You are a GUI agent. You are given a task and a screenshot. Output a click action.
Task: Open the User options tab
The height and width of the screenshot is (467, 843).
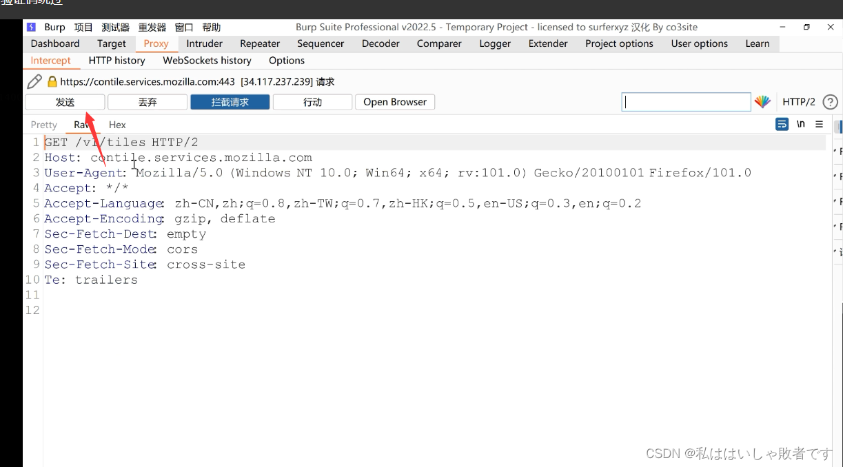coord(700,43)
